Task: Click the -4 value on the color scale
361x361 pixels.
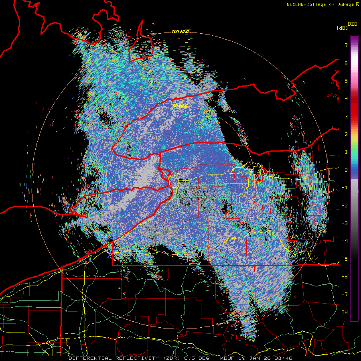Action: coord(345,241)
